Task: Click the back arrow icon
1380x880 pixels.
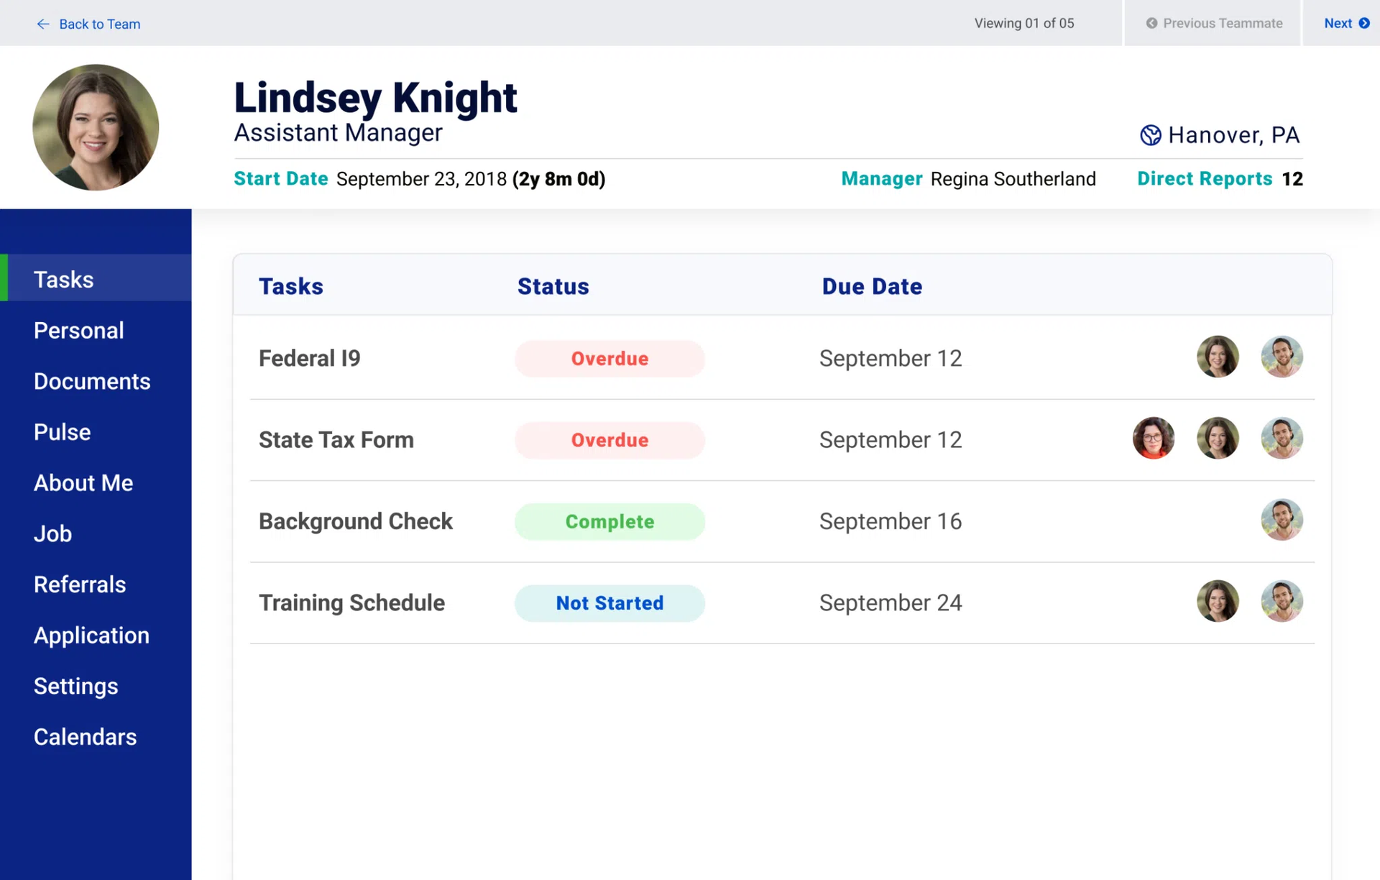Action: pos(43,24)
